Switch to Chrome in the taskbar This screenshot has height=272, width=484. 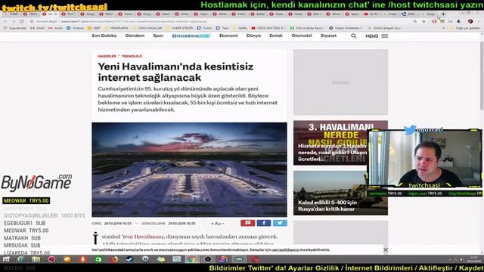click(x=191, y=259)
